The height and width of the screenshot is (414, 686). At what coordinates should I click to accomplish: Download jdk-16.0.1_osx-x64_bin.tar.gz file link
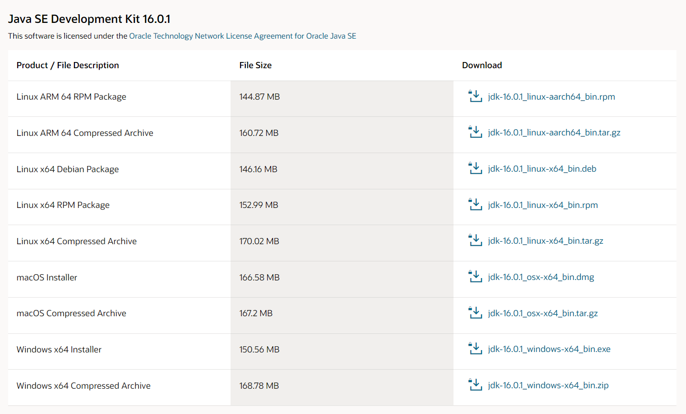point(543,313)
